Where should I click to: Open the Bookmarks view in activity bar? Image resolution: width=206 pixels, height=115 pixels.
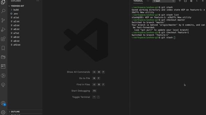click(x=3, y=48)
